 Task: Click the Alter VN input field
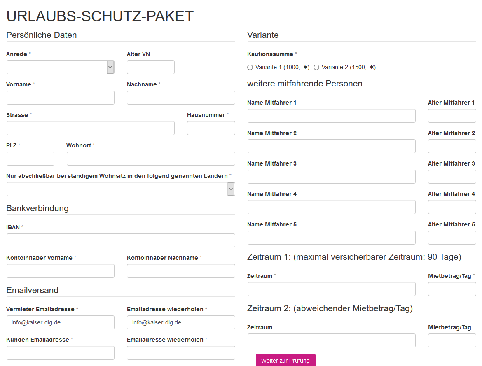(x=151, y=67)
